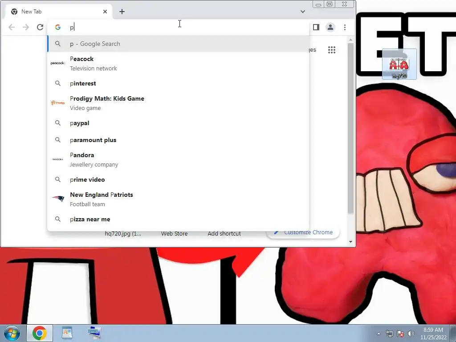Select the New Tab tab

pyautogui.click(x=59, y=12)
